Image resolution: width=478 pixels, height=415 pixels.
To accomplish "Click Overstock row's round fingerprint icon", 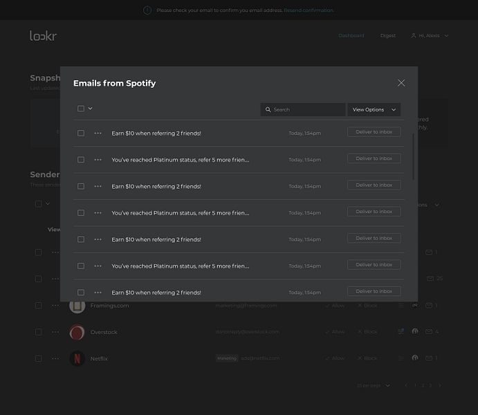I will [415, 331].
